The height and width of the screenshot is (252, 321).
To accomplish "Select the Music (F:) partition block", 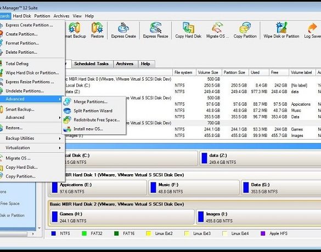I will [194, 187].
